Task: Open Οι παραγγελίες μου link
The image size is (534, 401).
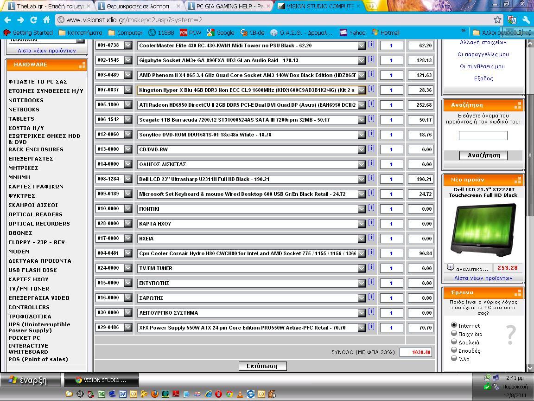Action: point(483,55)
